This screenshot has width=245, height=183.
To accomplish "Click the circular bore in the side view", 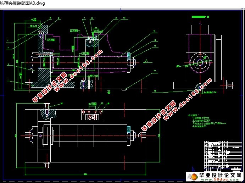I will coord(200,62).
